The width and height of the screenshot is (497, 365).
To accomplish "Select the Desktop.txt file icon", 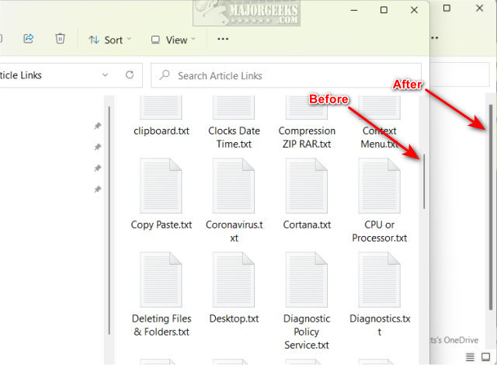I will pos(234,280).
